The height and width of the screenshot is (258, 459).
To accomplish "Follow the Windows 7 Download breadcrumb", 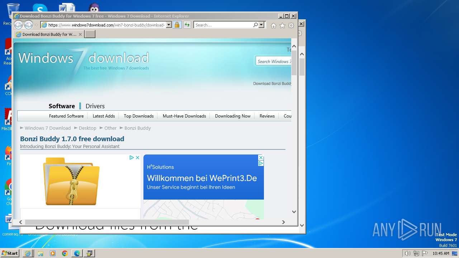I will tap(48, 128).
